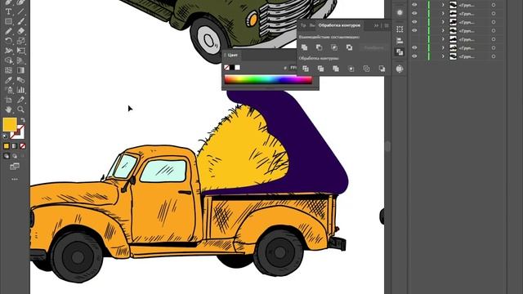
Task: Select the Artboard tool
Action: [x=9, y=100]
